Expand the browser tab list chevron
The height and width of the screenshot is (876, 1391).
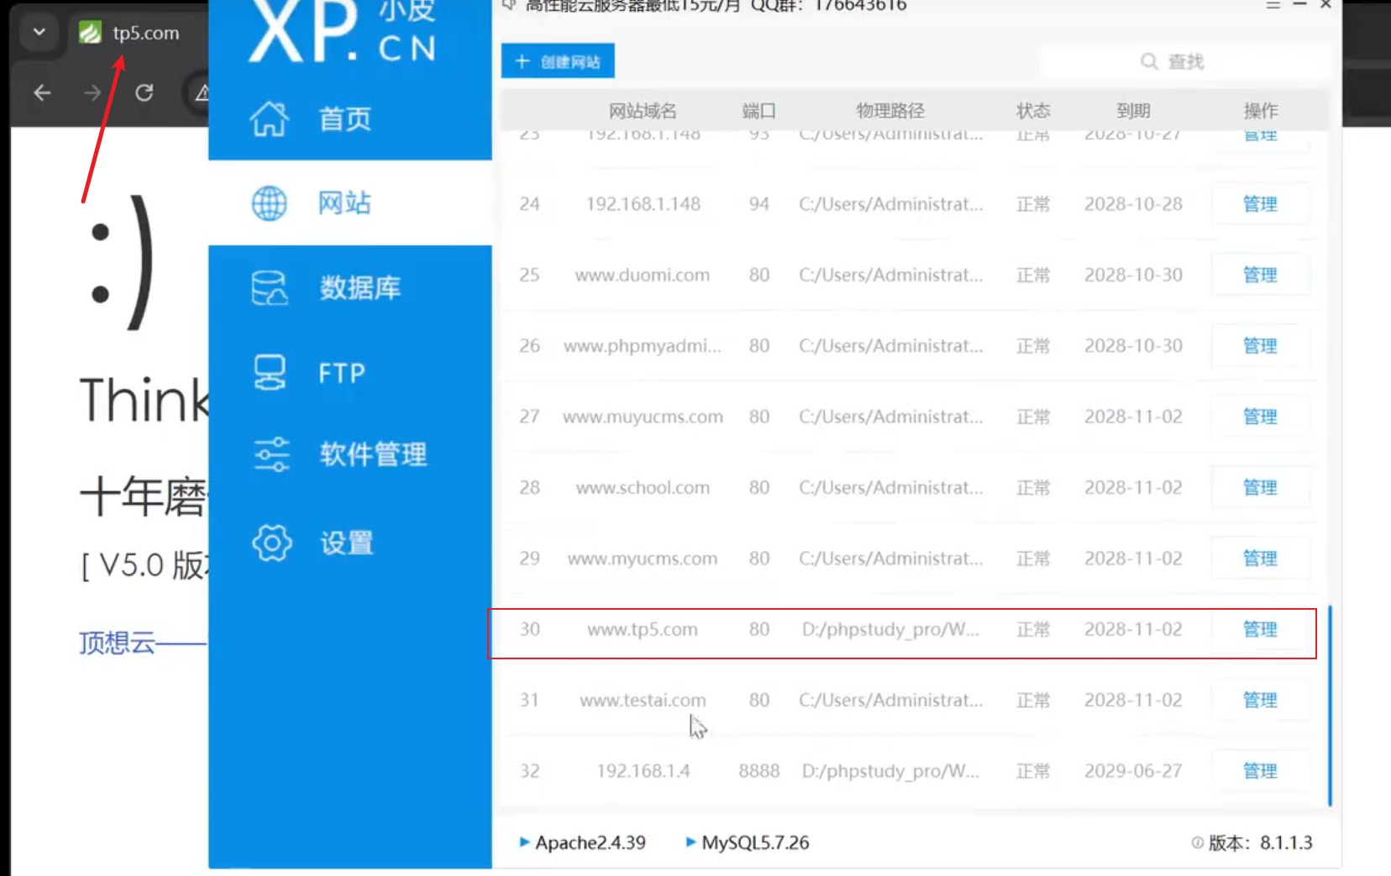(x=39, y=33)
